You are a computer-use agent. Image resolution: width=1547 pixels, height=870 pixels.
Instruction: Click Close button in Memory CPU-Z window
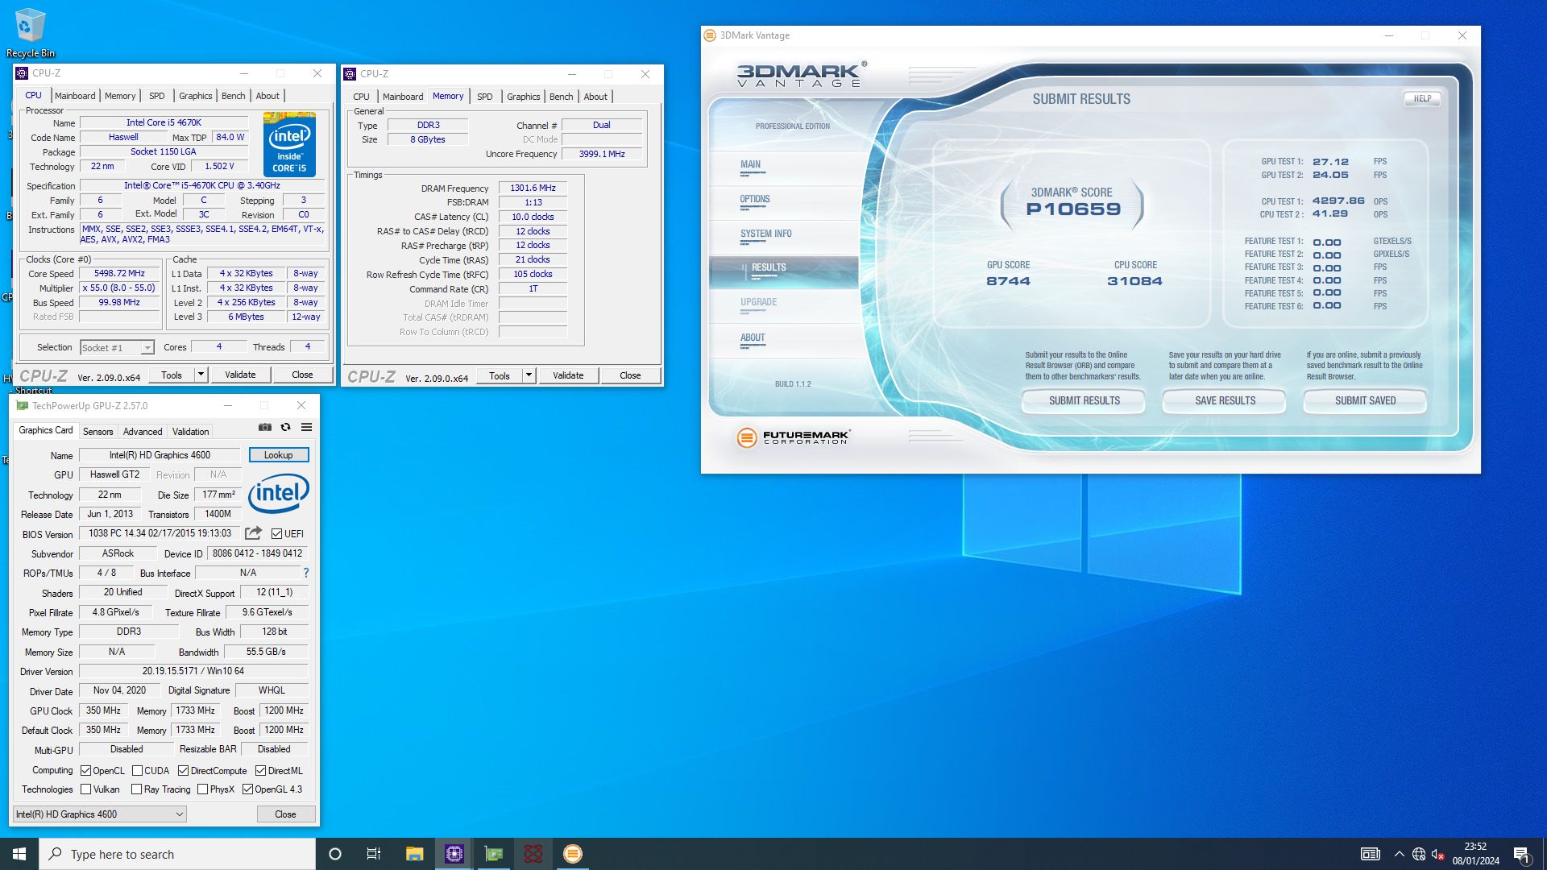630,375
